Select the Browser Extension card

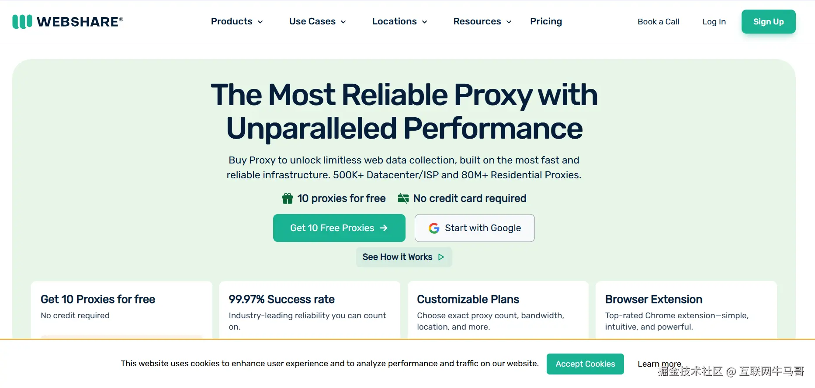pyautogui.click(x=686, y=310)
